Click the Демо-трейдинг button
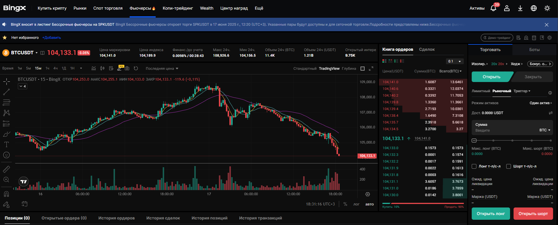 click(x=497, y=38)
